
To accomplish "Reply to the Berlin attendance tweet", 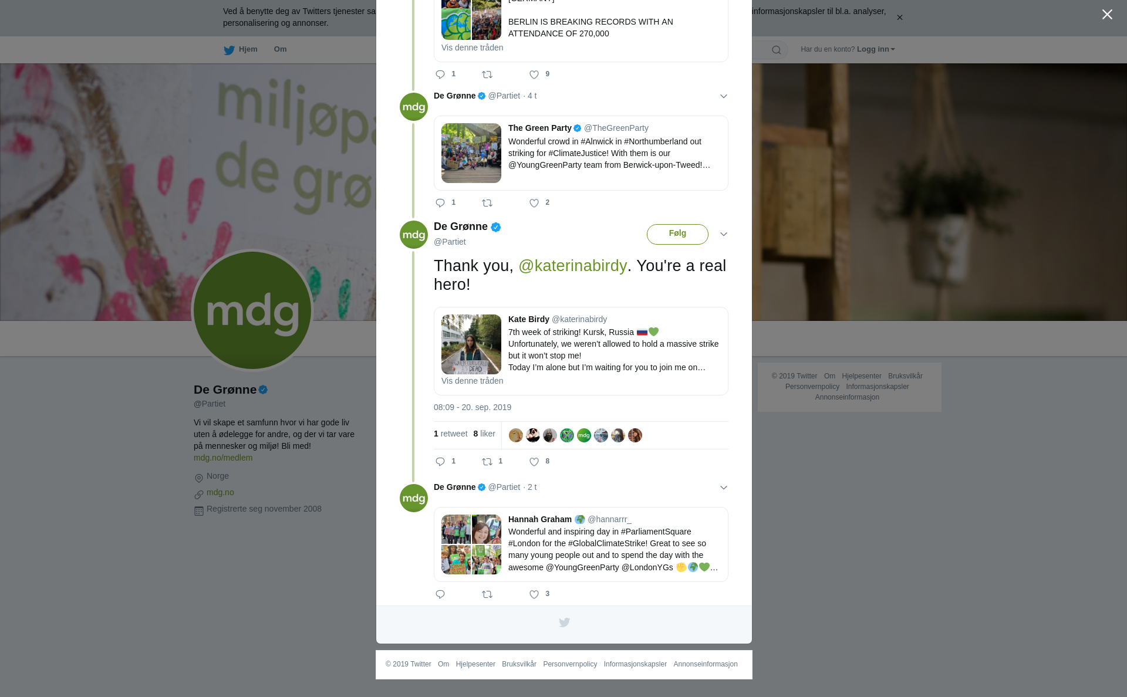I will pos(440,75).
